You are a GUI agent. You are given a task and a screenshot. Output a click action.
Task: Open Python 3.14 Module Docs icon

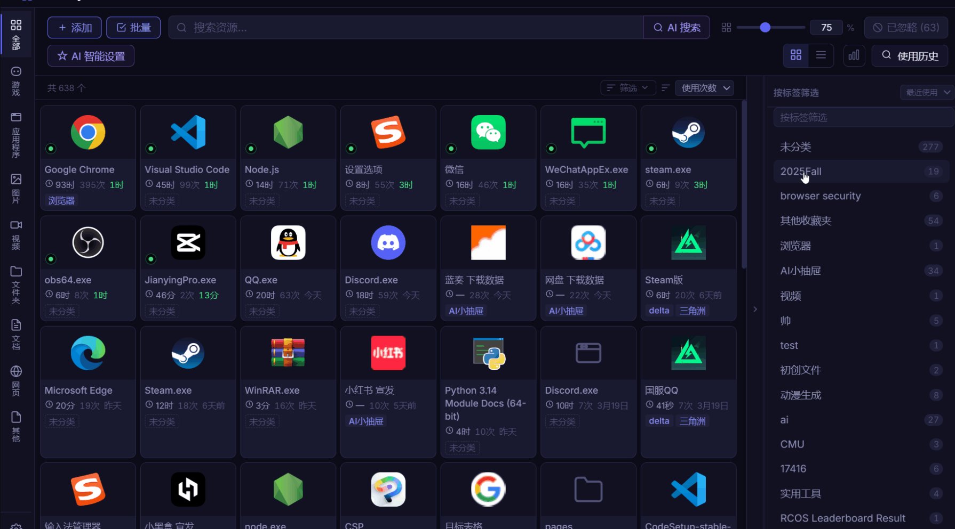tap(488, 353)
